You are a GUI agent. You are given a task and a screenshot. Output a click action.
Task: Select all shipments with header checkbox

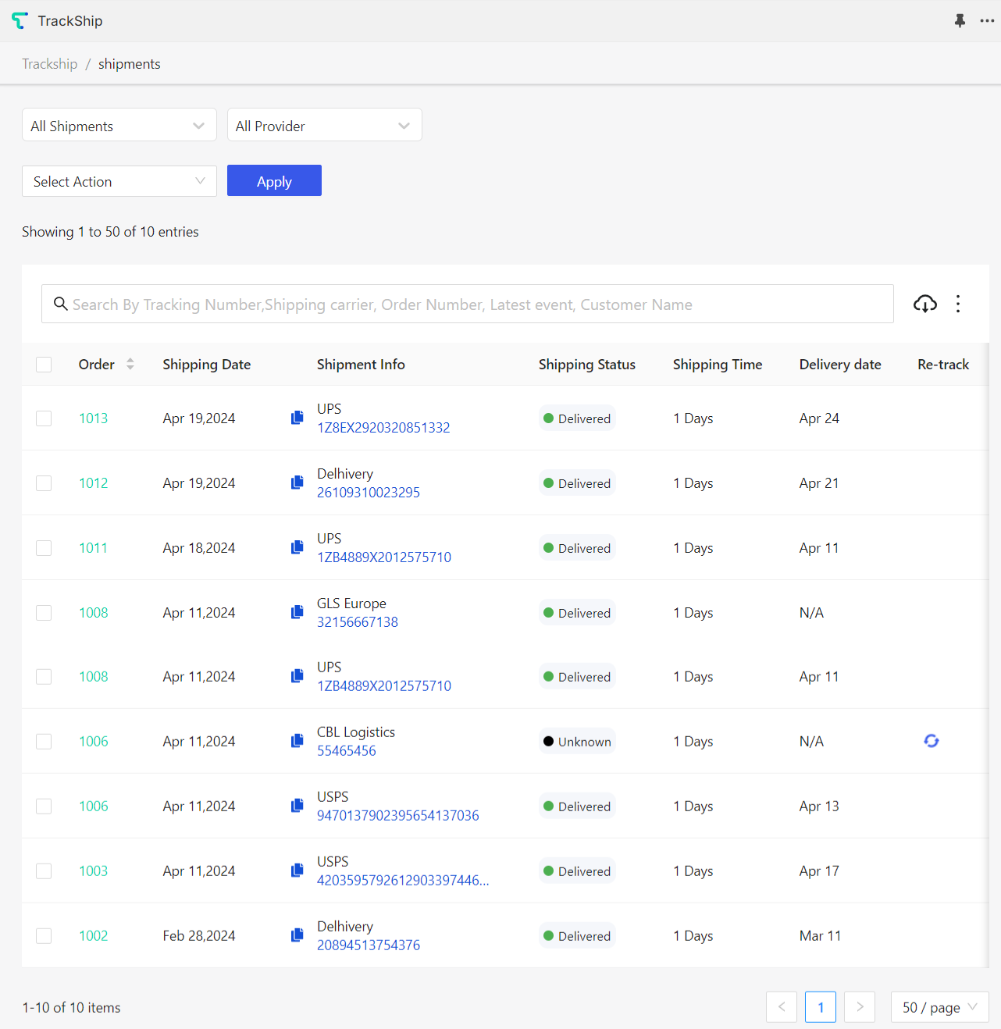pyautogui.click(x=44, y=364)
